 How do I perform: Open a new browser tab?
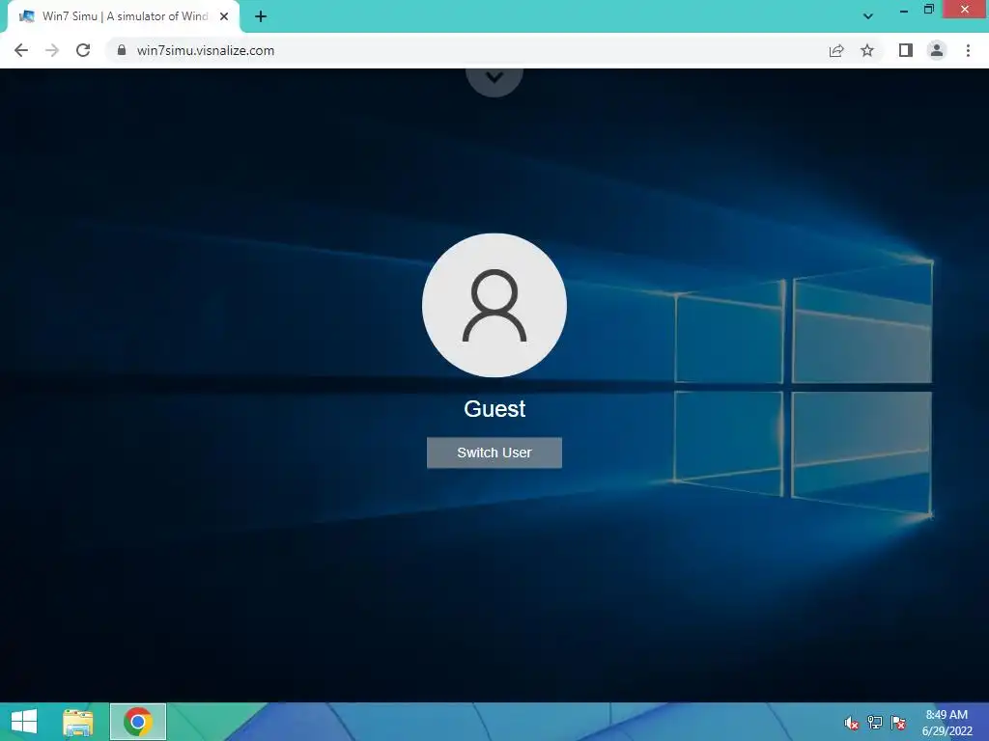coord(261,16)
